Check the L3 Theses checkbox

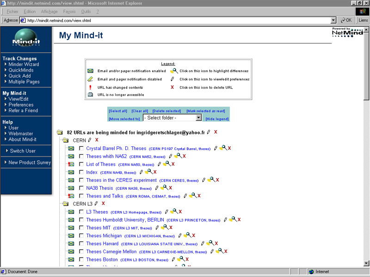pos(81,212)
